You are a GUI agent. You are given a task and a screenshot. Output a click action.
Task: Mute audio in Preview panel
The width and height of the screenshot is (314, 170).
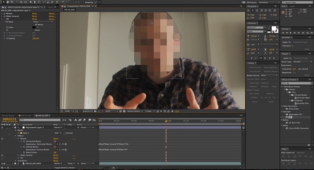click(303, 33)
